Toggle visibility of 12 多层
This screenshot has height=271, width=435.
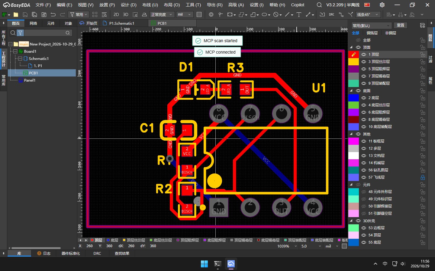pos(364,148)
